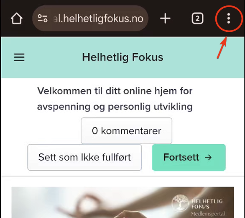
Task: Click the Helhetlig Fokus header title
Action: point(122,57)
